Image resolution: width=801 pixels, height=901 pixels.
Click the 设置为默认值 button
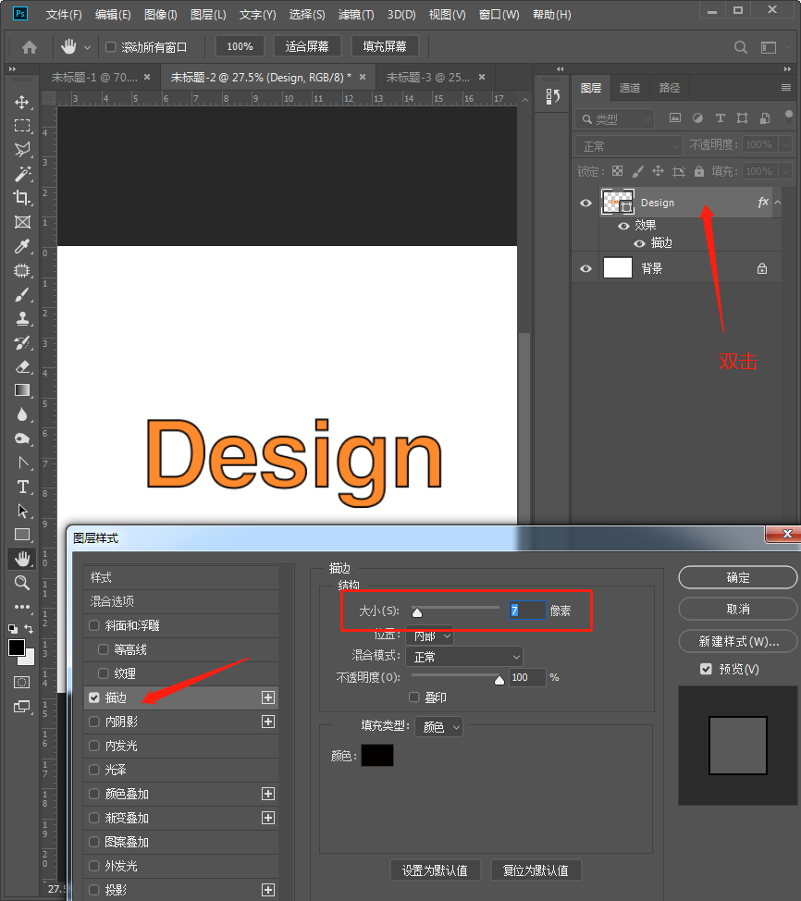(435, 870)
